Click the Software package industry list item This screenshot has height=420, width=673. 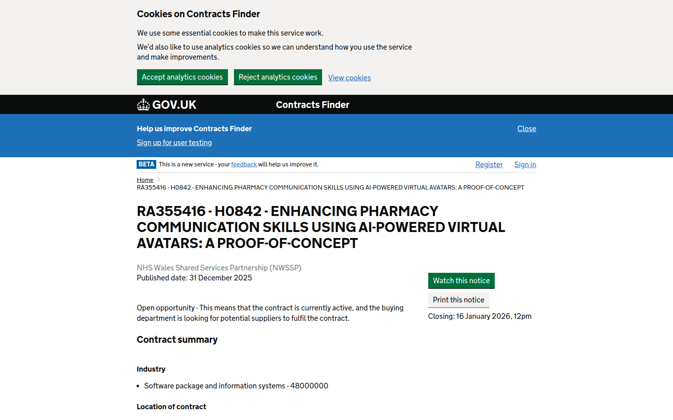(236, 386)
